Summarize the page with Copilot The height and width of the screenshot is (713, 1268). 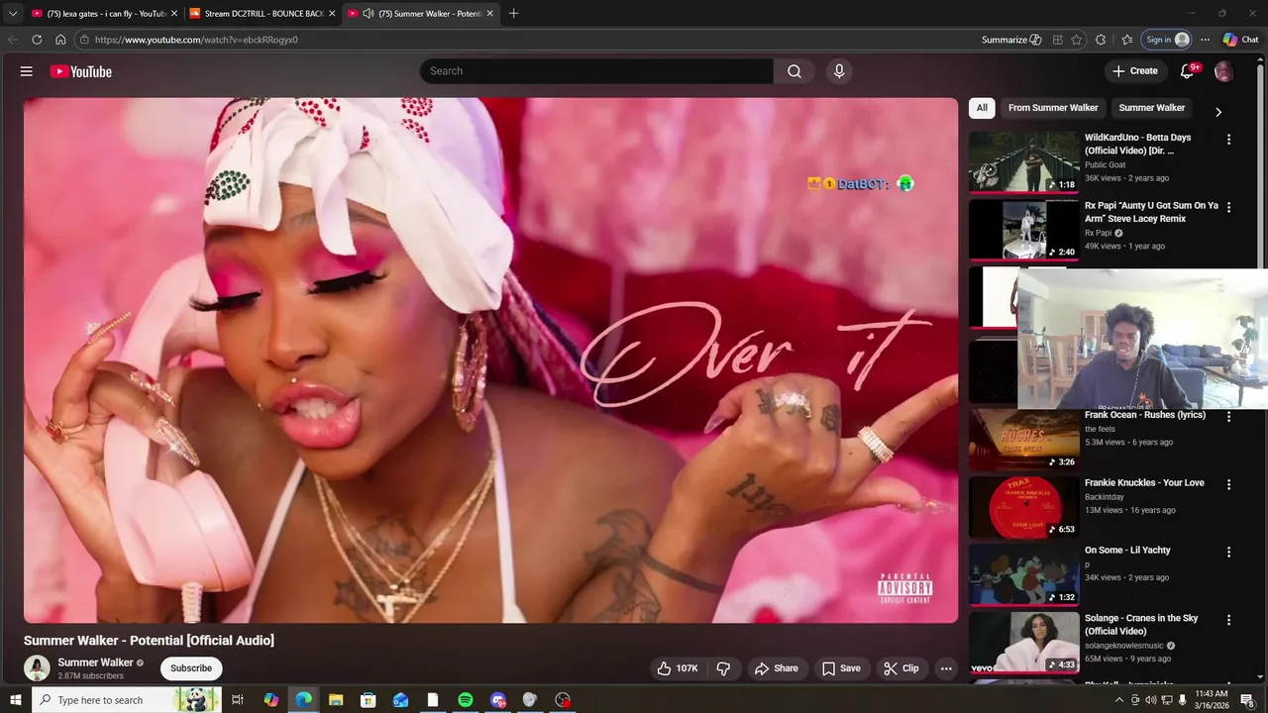[x=1011, y=40]
